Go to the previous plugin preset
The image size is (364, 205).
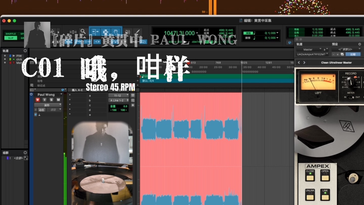[x=299, y=63]
